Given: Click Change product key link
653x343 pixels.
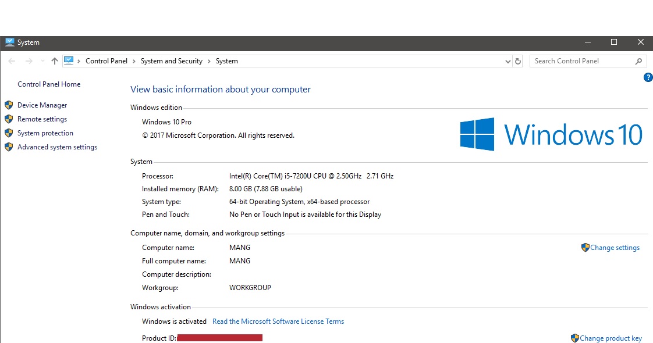Looking at the screenshot, I should [x=611, y=338].
